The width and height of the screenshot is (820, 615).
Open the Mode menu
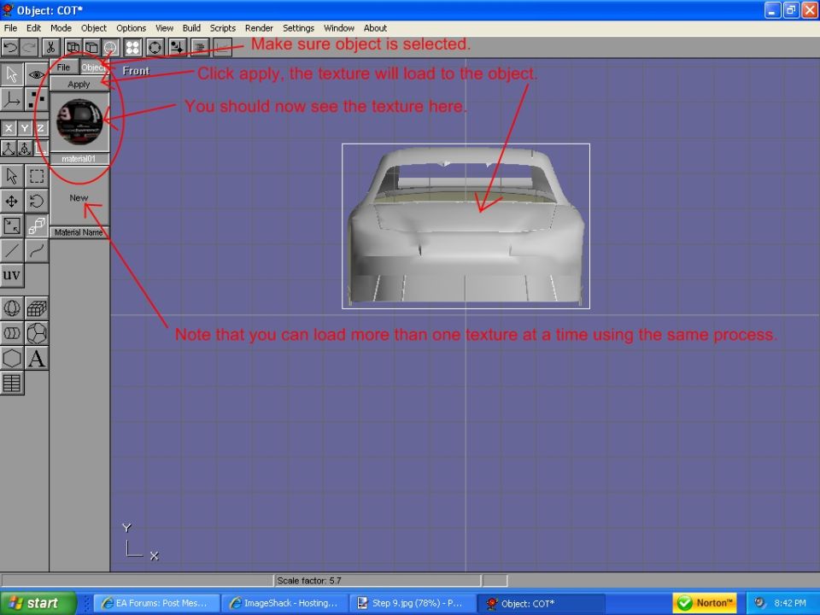[x=61, y=28]
